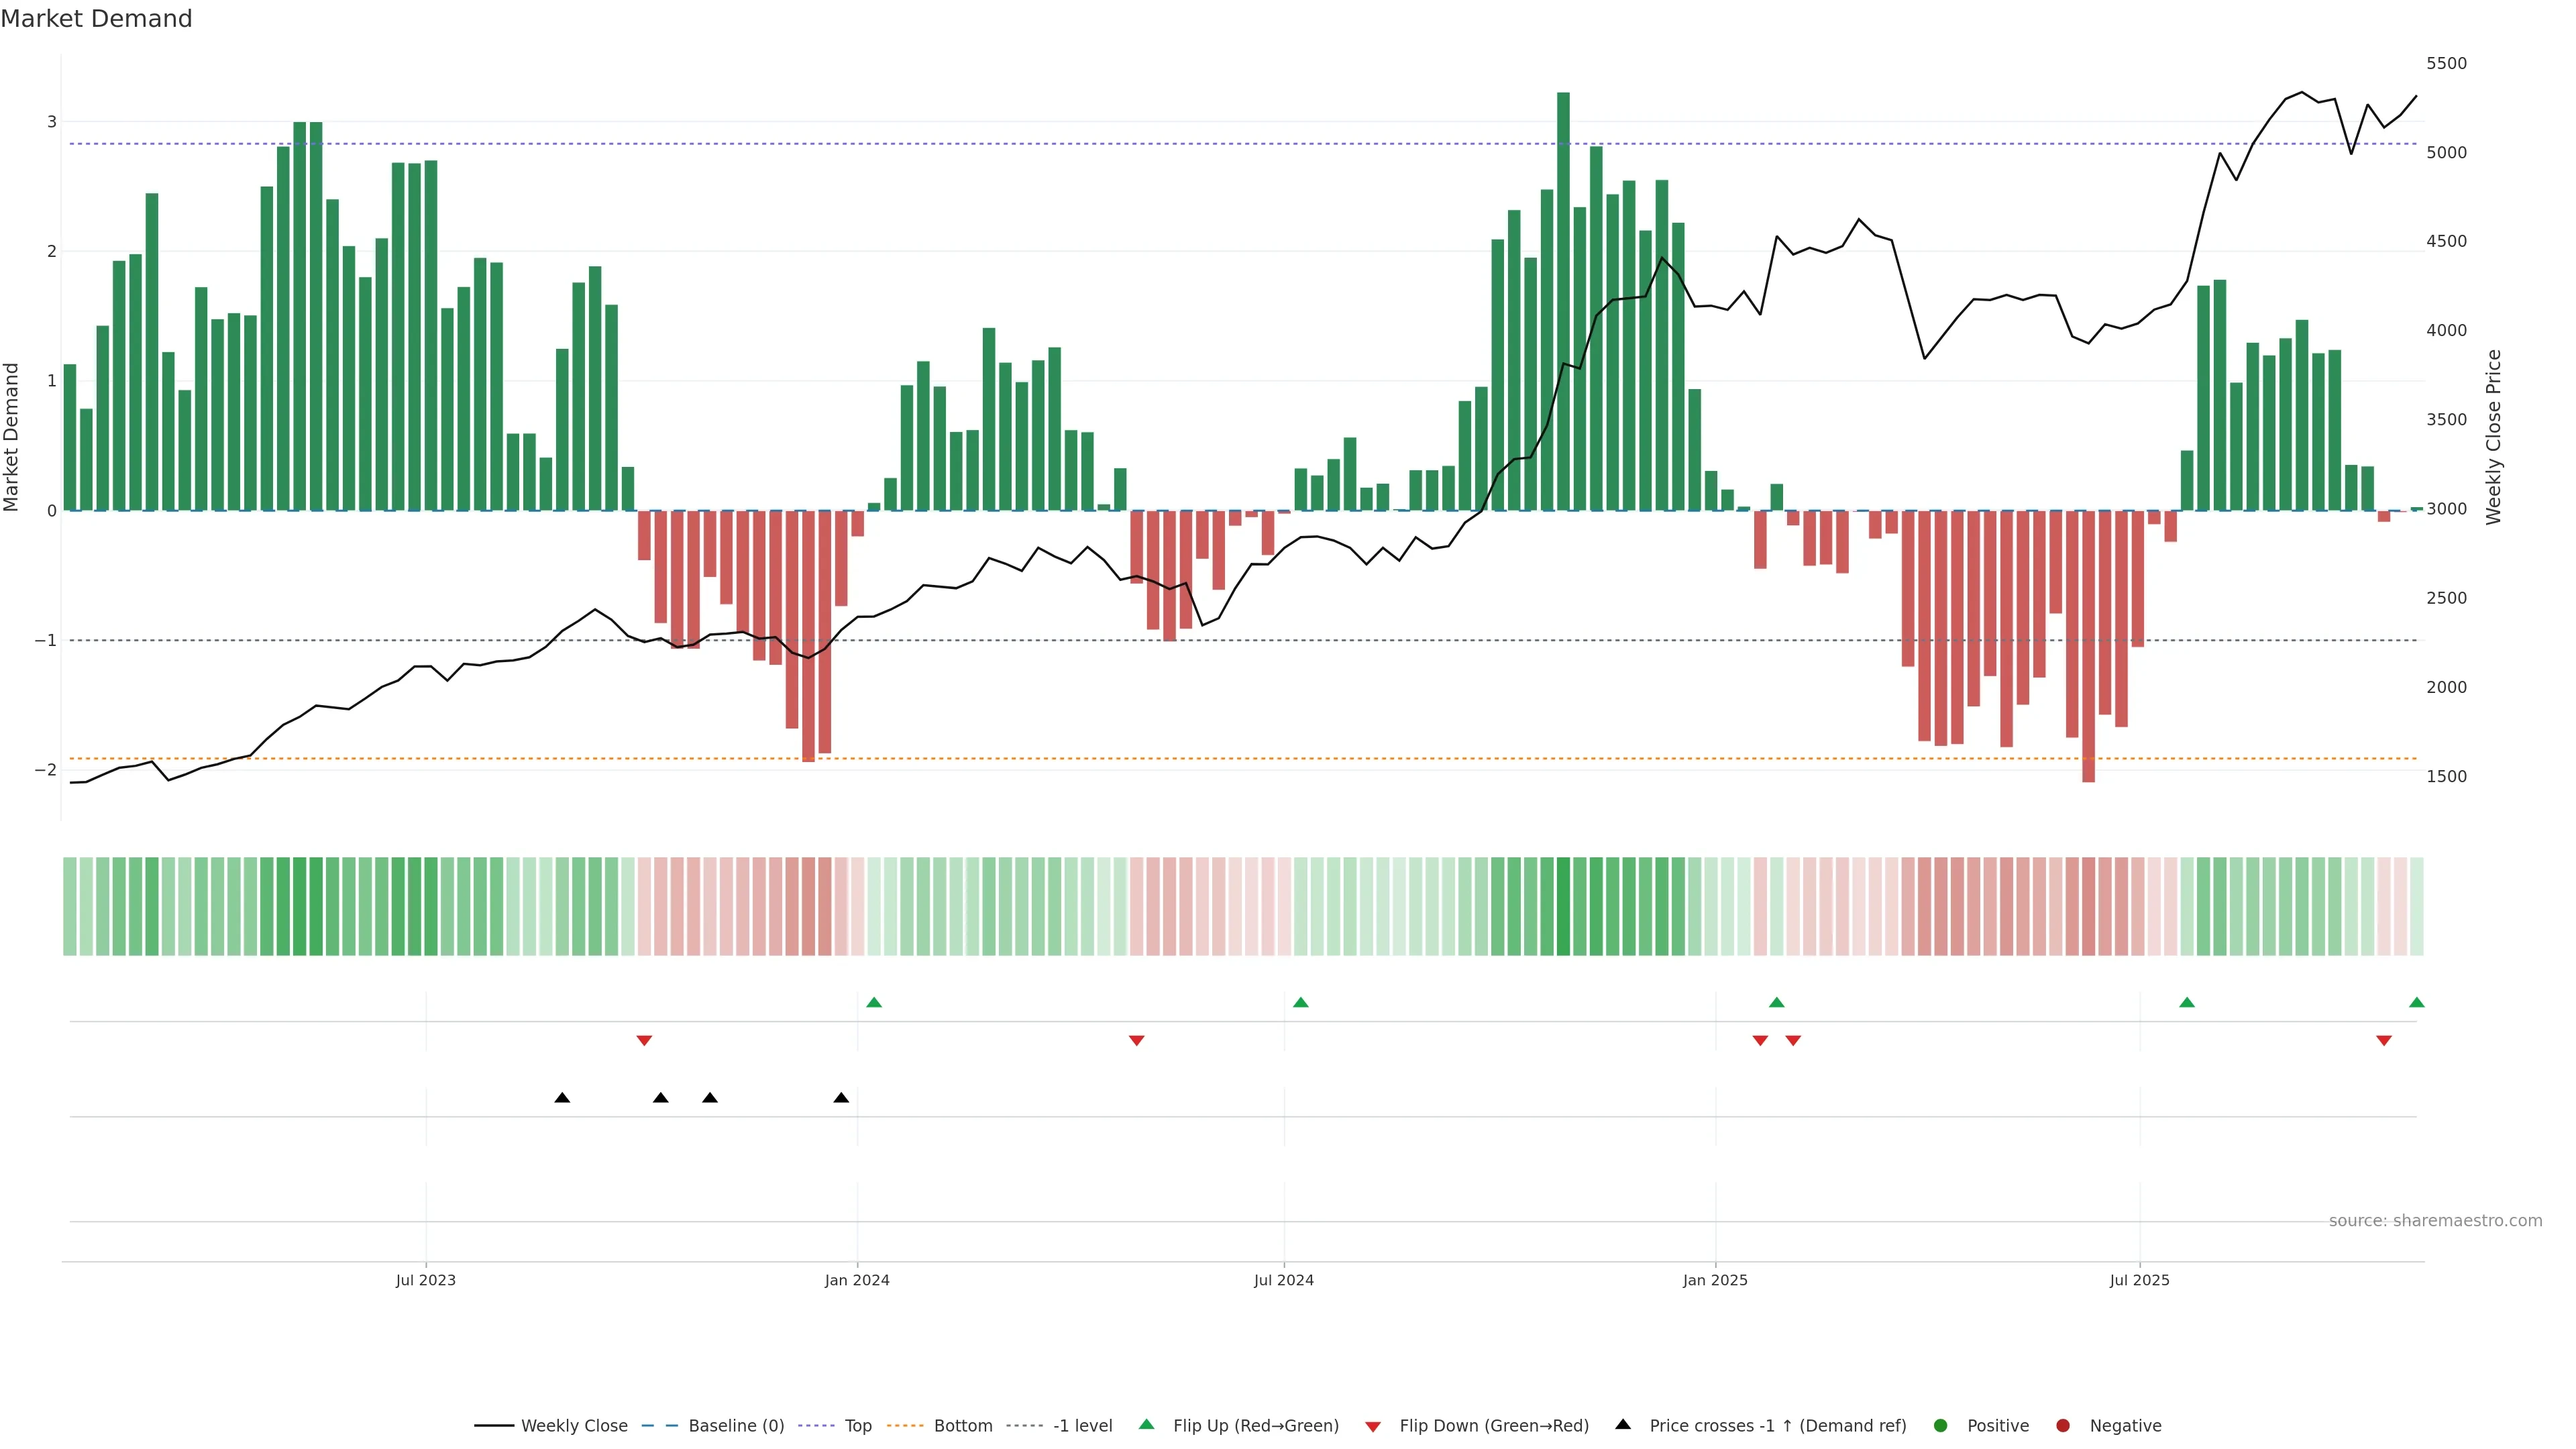This screenshot has height=1449, width=2576.
Task: Hide the -1 level legend line
Action: click(x=1082, y=1426)
